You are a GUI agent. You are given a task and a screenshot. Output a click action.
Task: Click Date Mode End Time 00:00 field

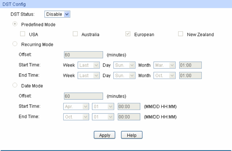pos(129,117)
